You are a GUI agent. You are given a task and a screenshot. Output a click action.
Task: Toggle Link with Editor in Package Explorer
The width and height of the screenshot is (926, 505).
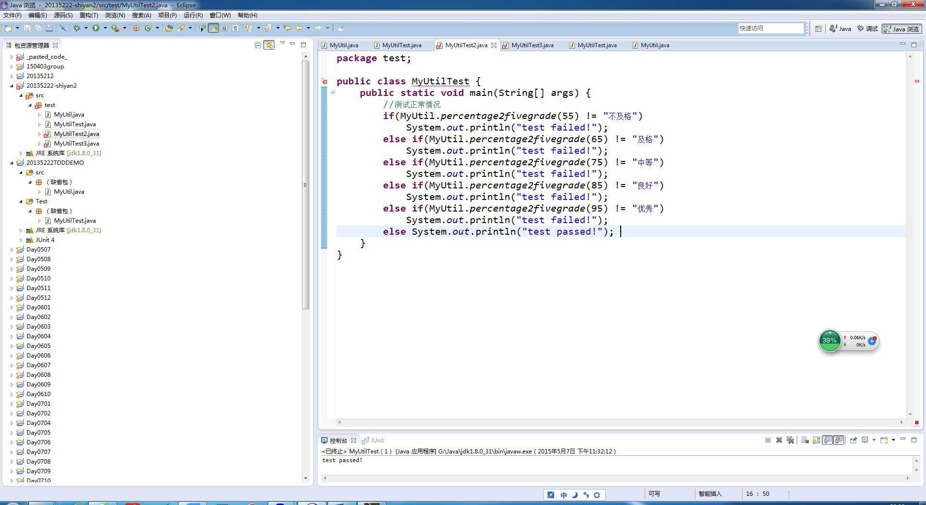(269, 45)
